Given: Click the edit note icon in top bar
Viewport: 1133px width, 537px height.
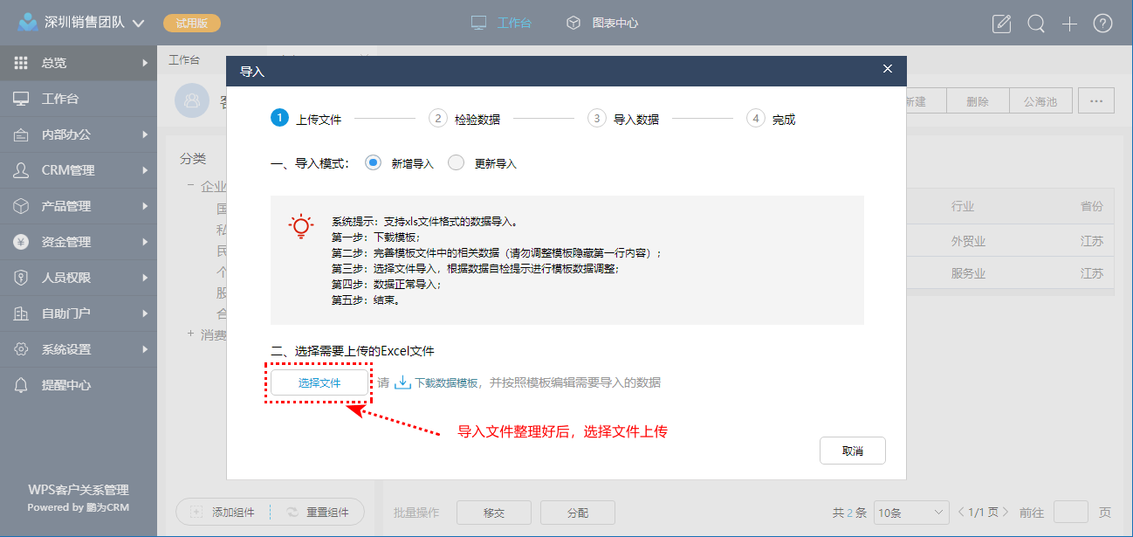Looking at the screenshot, I should coord(1002,24).
